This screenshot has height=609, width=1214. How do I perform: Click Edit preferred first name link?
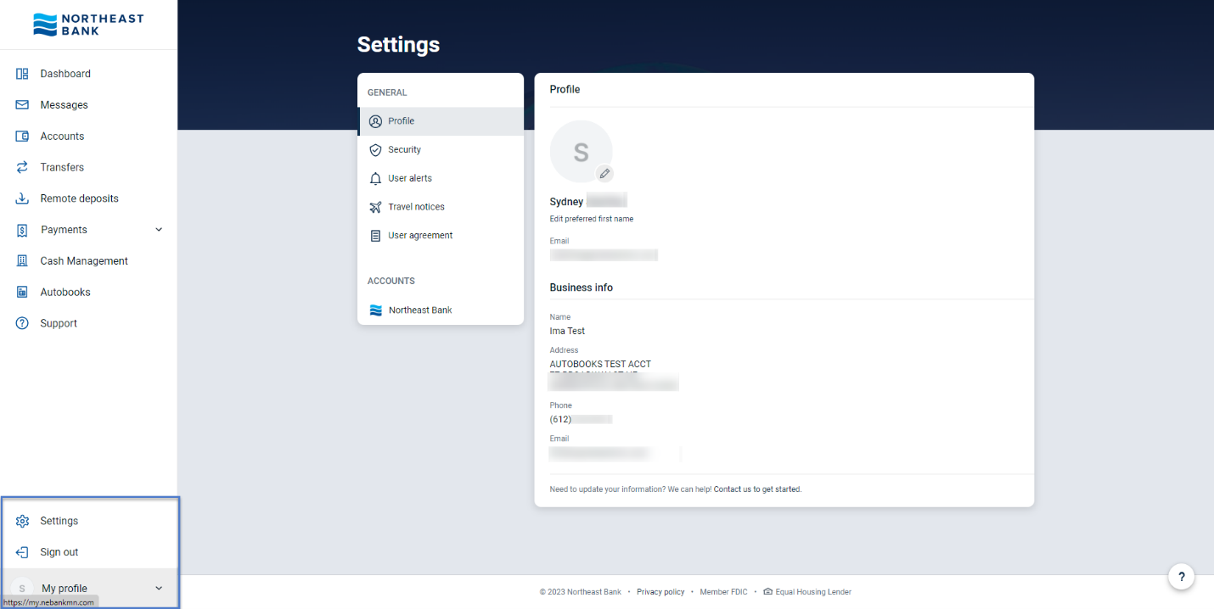click(591, 219)
